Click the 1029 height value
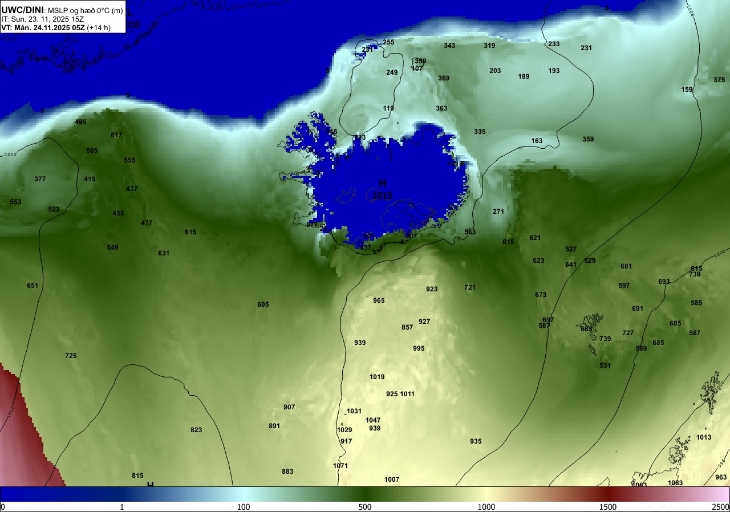Screen dimensions: 730x512 [x=345, y=430]
